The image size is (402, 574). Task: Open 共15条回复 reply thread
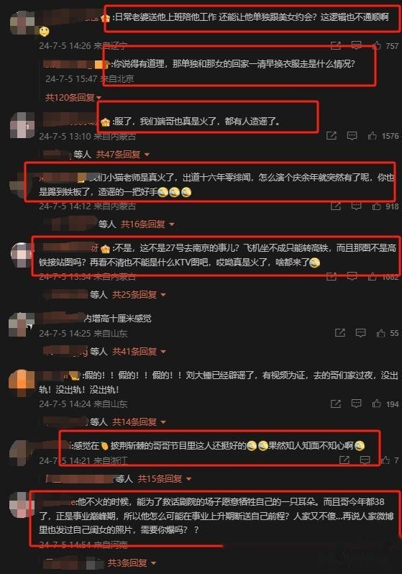[165, 479]
